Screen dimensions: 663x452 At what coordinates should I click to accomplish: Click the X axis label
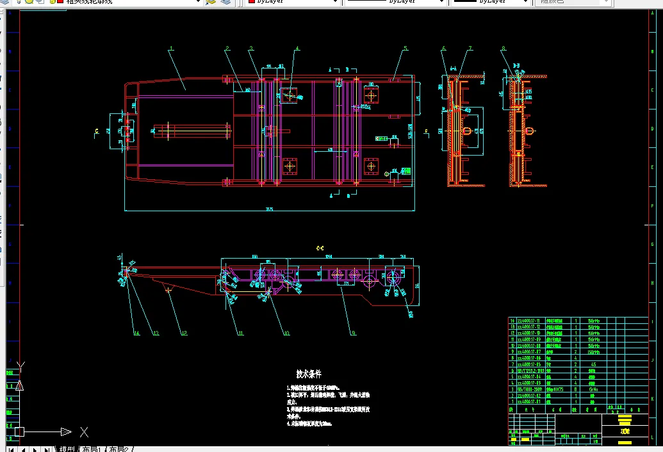click(84, 432)
